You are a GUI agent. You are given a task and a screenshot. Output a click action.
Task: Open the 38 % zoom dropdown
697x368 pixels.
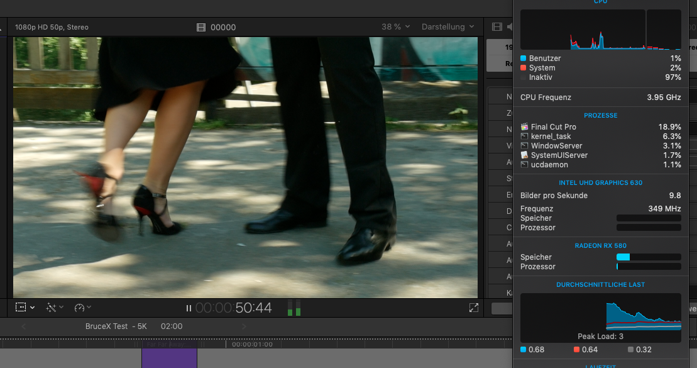tap(395, 27)
